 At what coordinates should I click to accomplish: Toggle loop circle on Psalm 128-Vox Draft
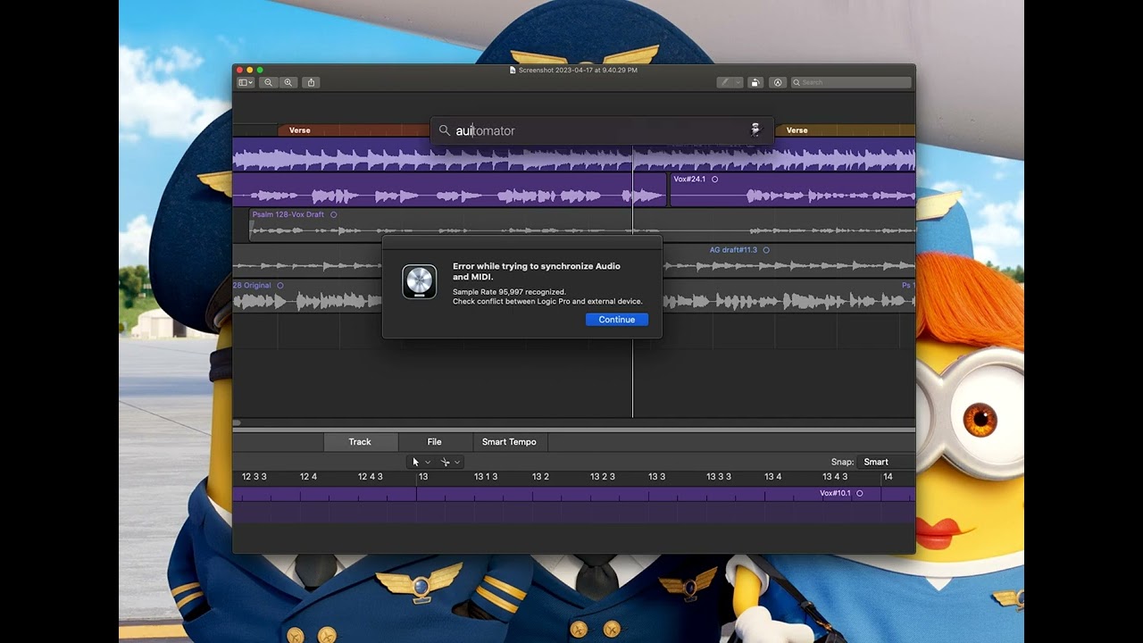pos(334,214)
